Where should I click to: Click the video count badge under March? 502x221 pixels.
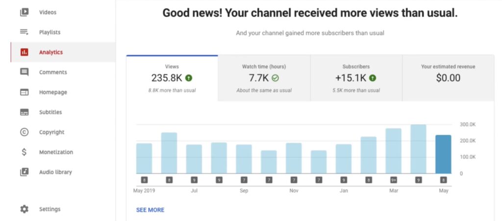click(x=393, y=180)
